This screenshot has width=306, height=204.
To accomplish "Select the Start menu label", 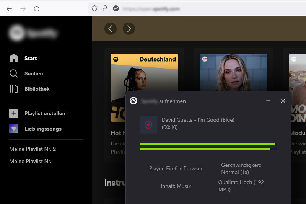I will click(x=31, y=58).
